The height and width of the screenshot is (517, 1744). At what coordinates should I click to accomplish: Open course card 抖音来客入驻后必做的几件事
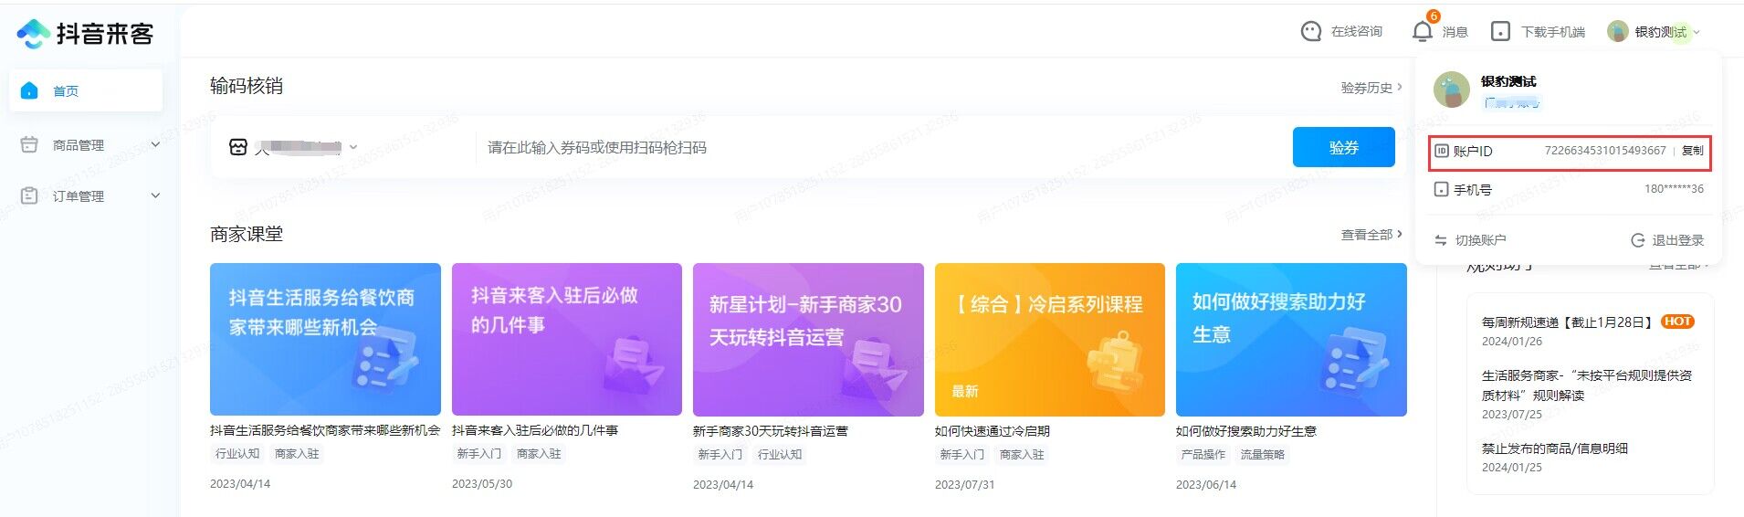[x=567, y=340]
